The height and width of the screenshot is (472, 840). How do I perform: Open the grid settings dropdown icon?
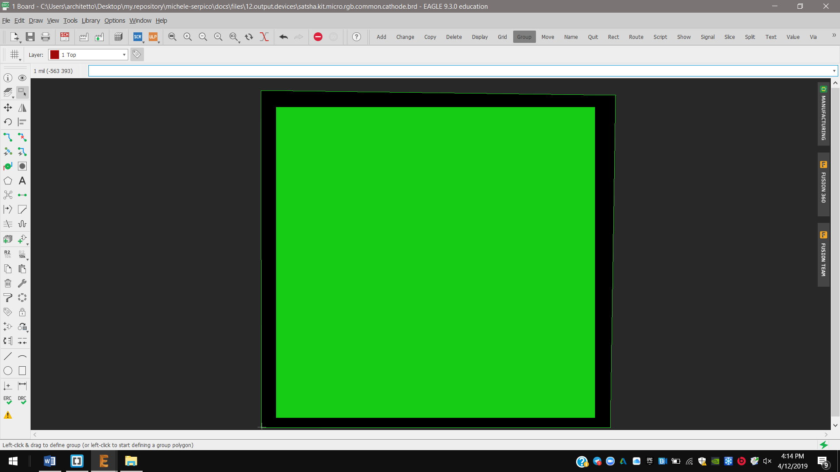15,55
